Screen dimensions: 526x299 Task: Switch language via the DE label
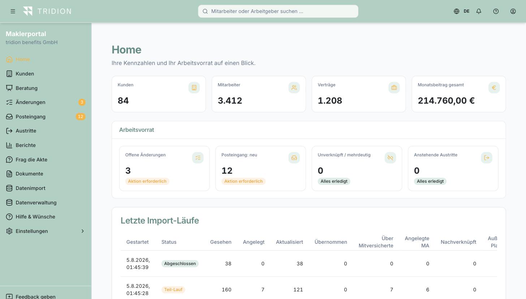click(466, 11)
